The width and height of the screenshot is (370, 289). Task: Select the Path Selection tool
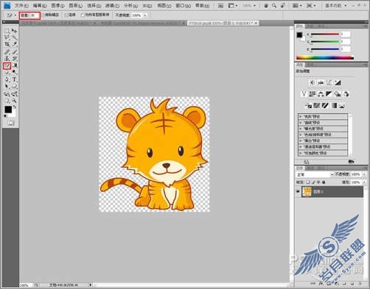7,87
